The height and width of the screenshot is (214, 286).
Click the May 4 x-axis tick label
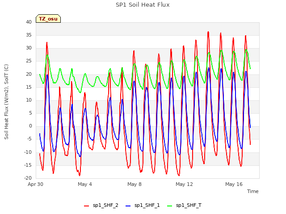(85, 184)
